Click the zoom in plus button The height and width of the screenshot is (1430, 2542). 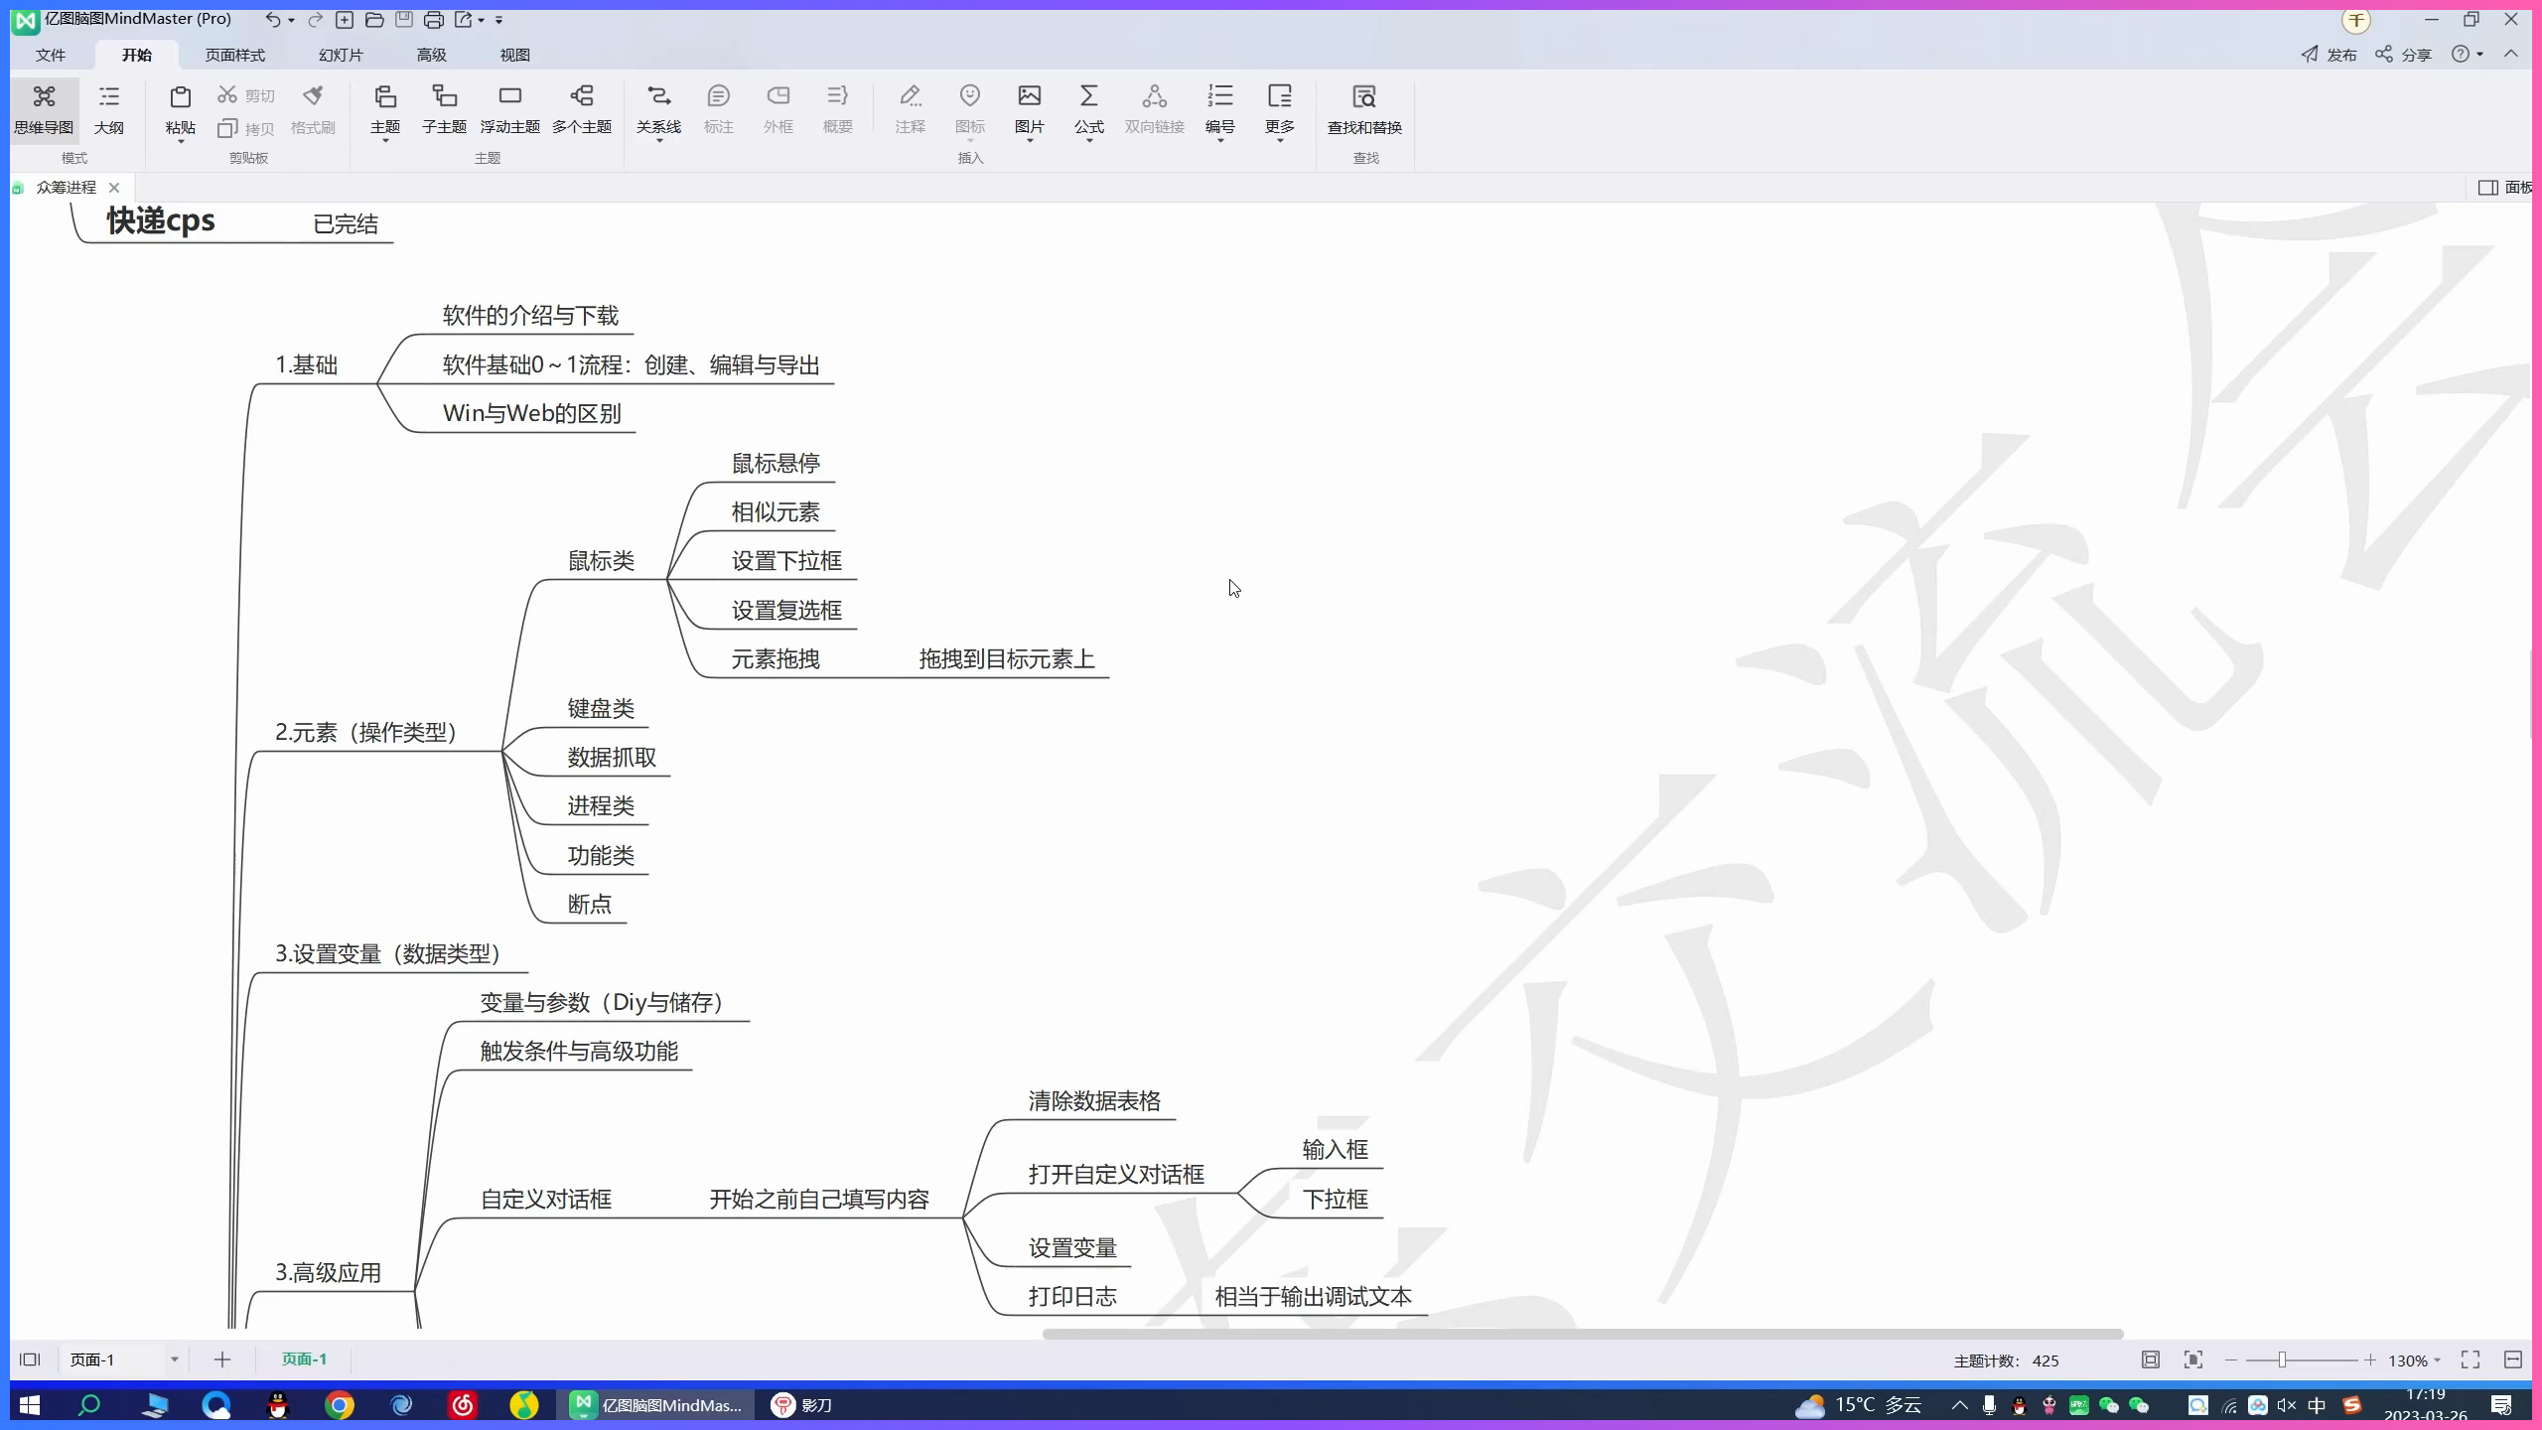[x=2370, y=1359]
